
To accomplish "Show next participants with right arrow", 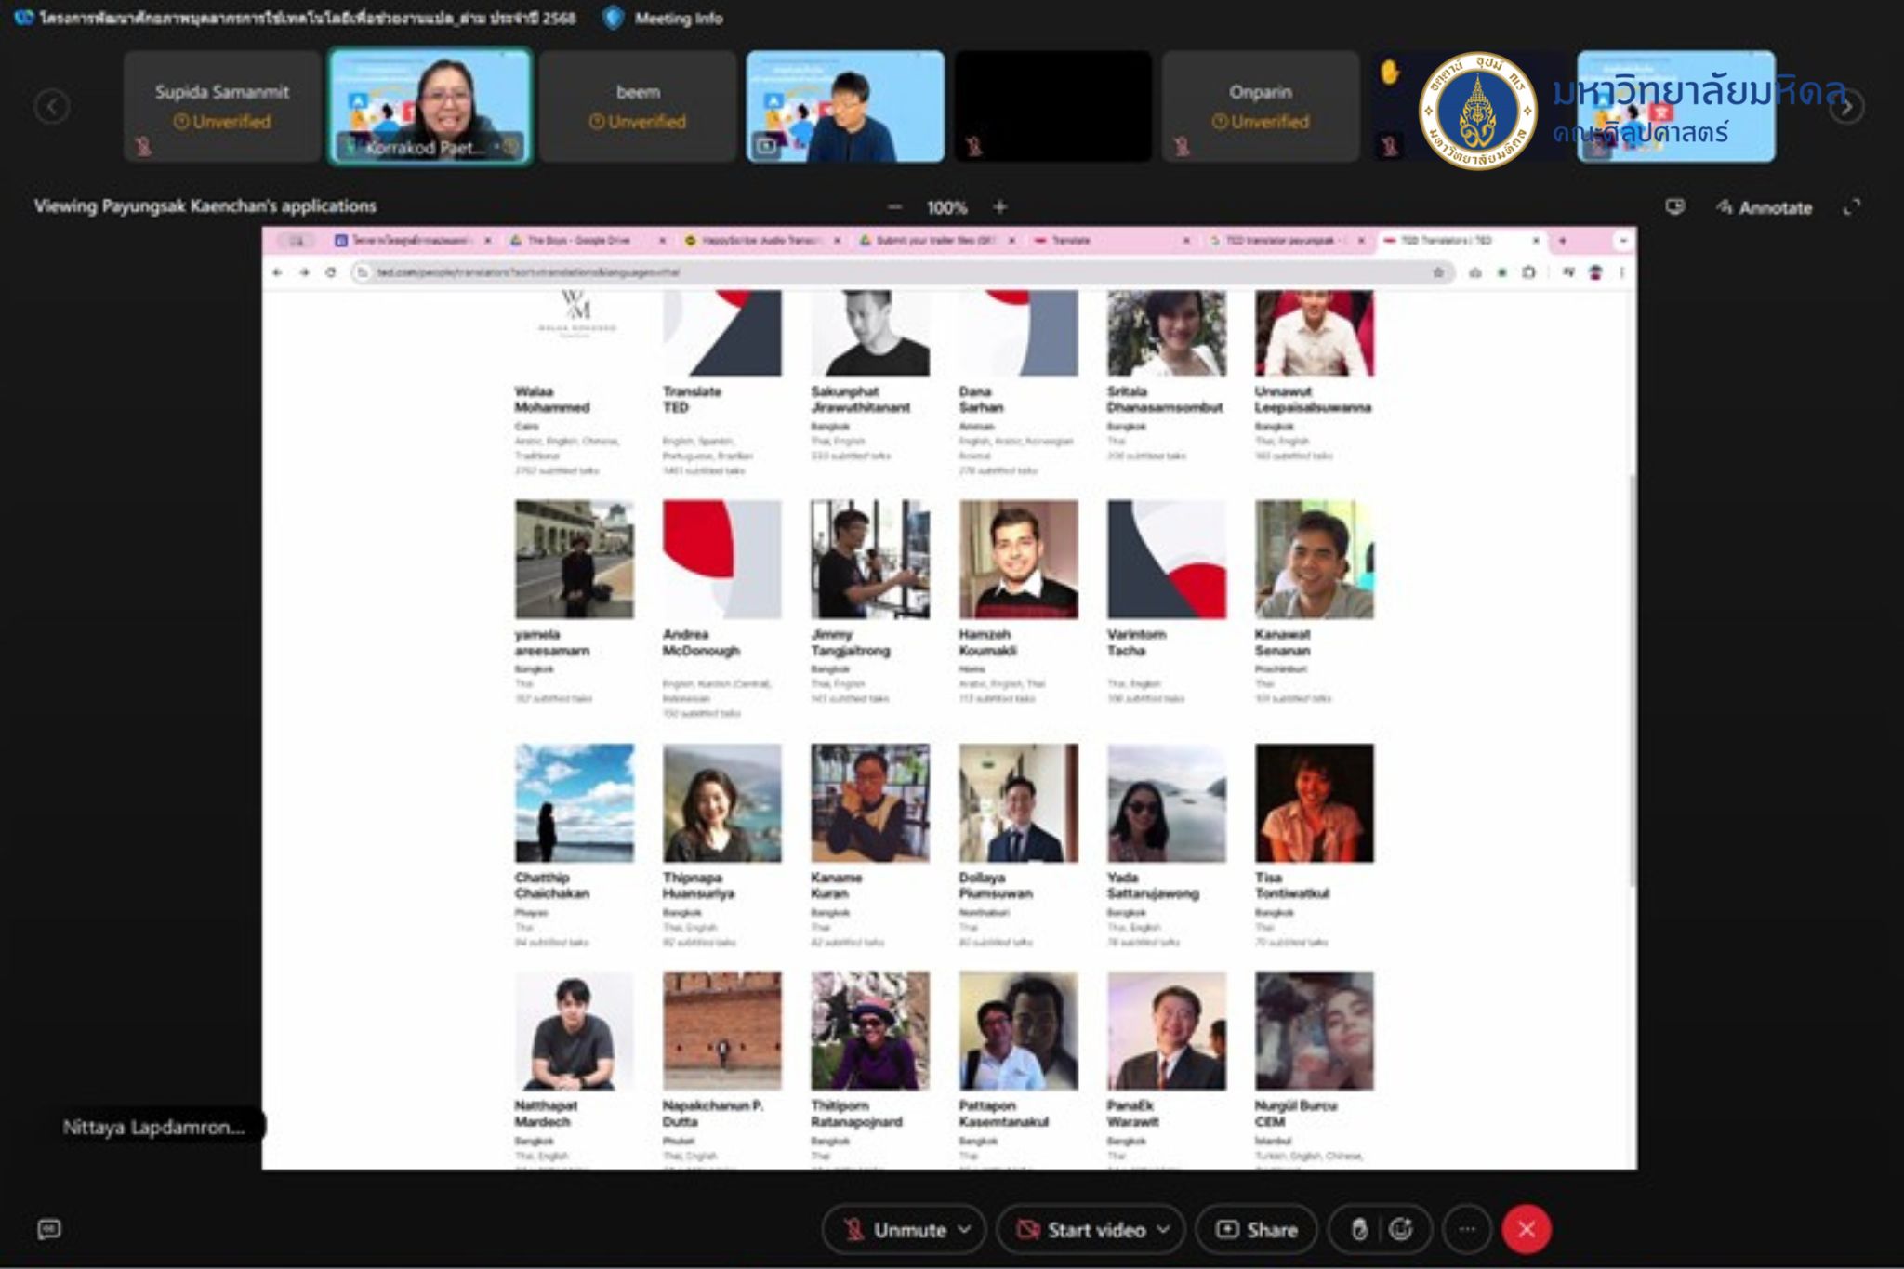I will tap(1846, 107).
